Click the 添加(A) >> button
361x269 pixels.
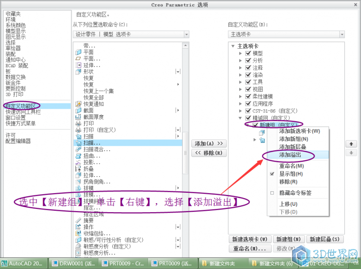[209, 144]
